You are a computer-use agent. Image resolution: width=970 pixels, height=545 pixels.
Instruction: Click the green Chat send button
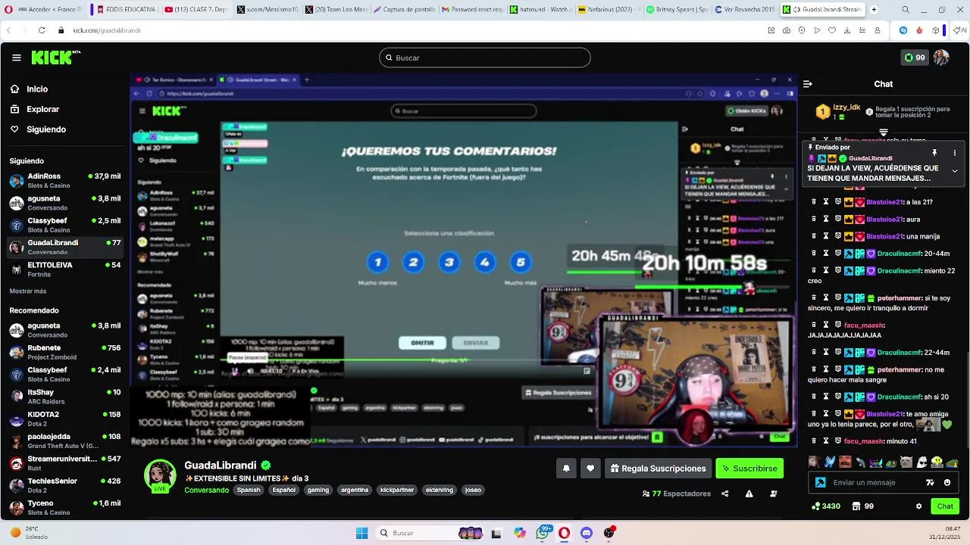pyautogui.click(x=945, y=506)
